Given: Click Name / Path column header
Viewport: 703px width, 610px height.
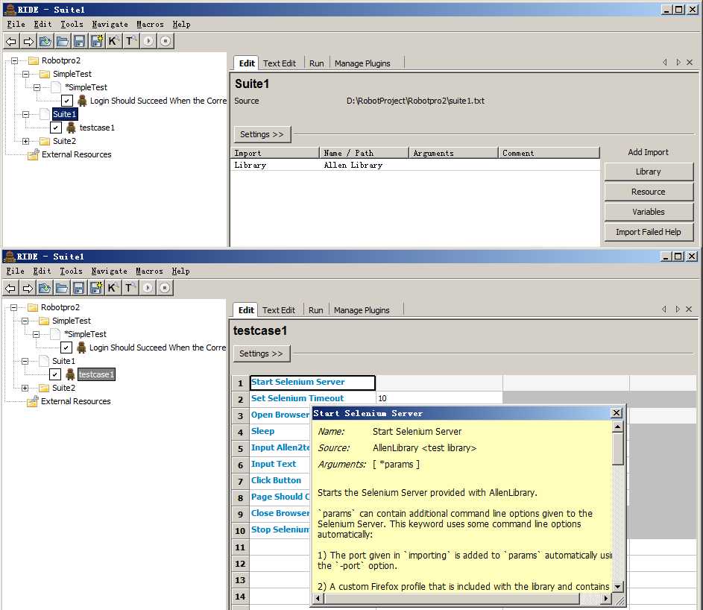Looking at the screenshot, I should pyautogui.click(x=364, y=153).
